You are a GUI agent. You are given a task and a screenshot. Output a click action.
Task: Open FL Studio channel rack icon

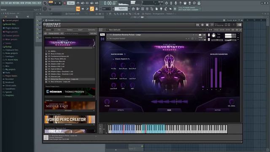click(x=143, y=8)
